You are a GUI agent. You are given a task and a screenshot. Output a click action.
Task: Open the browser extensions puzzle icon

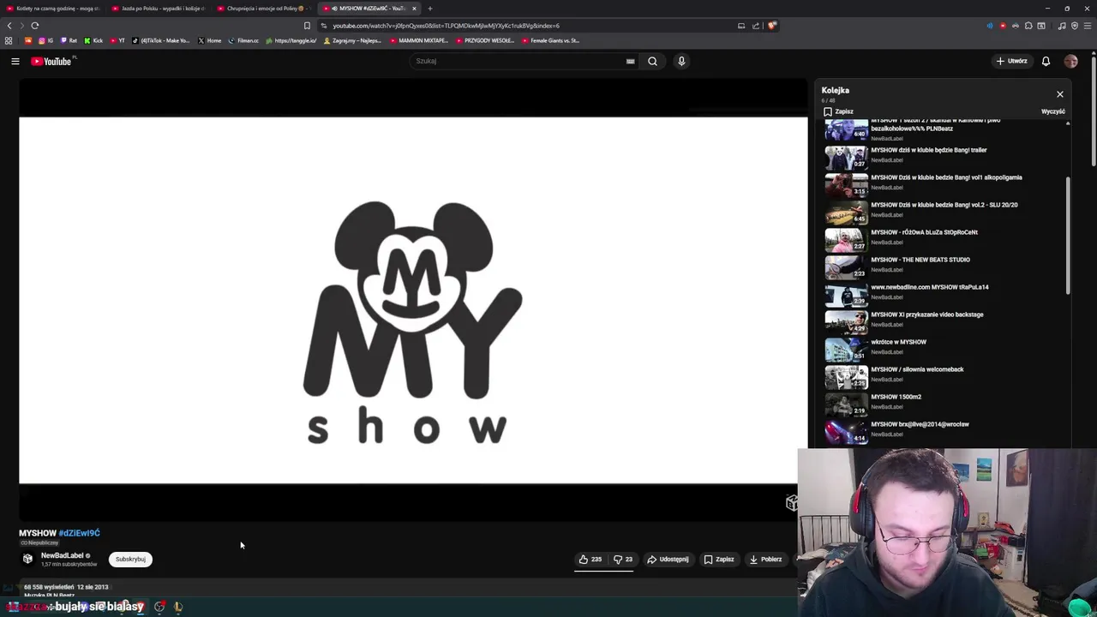(1028, 26)
